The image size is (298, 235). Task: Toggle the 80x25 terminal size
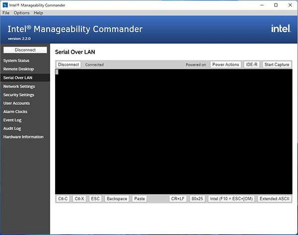[197, 199]
